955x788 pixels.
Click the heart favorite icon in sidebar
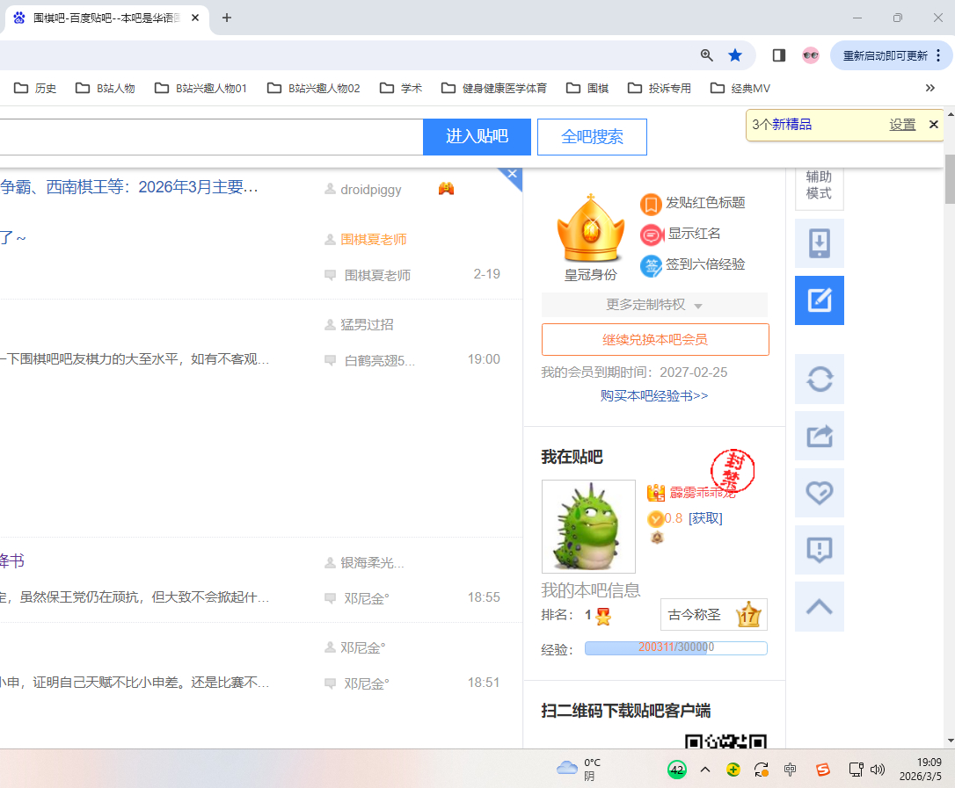point(819,493)
